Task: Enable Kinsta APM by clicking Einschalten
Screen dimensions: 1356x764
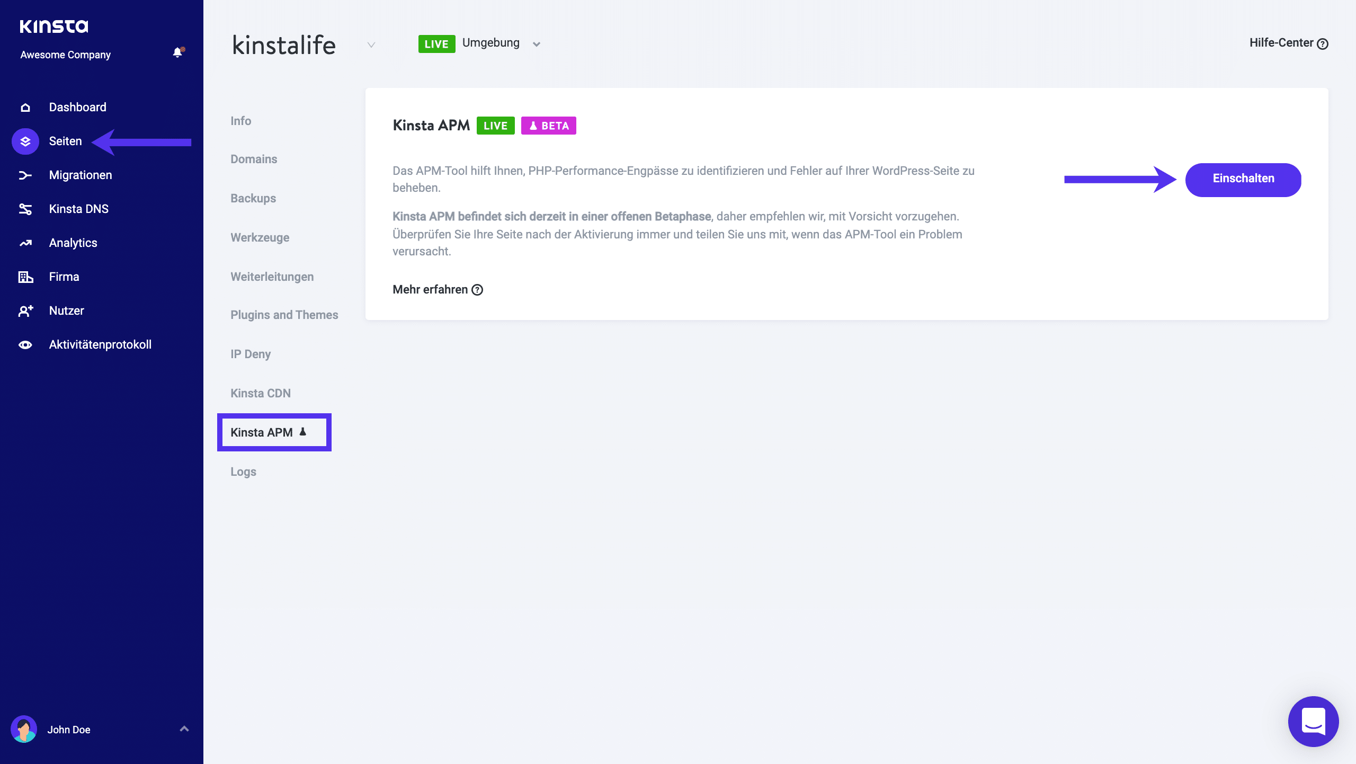Action: pos(1243,179)
